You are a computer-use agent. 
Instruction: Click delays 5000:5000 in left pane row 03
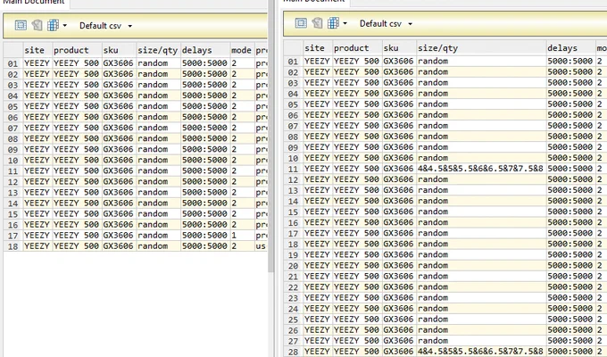click(205, 85)
